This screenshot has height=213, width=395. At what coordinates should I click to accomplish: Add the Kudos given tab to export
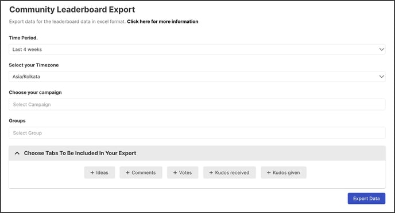[284, 172]
